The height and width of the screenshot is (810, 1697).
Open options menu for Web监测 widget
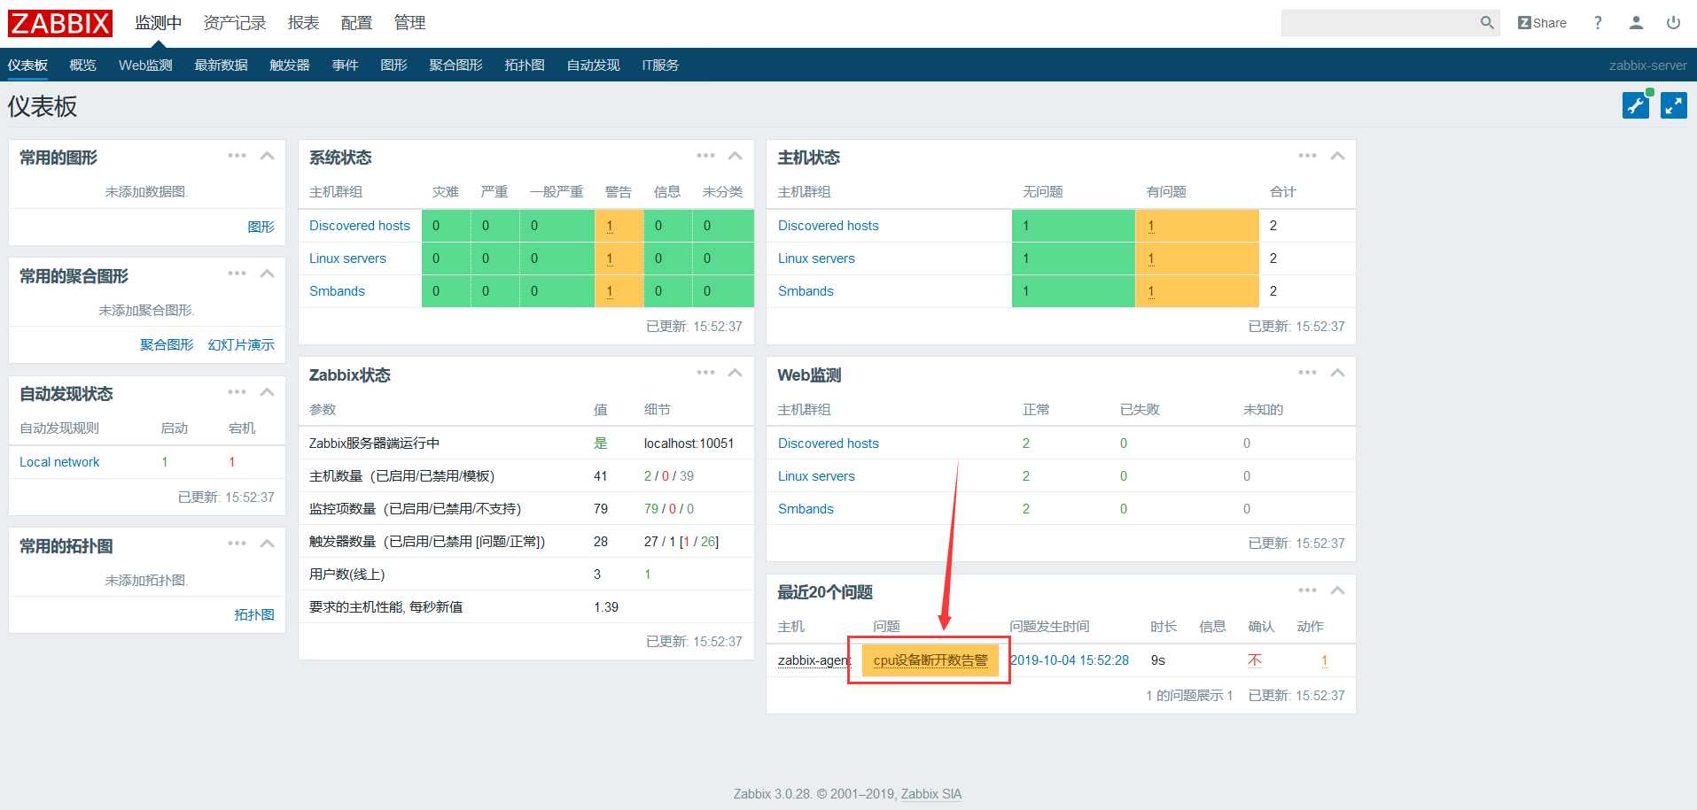pos(1307,373)
